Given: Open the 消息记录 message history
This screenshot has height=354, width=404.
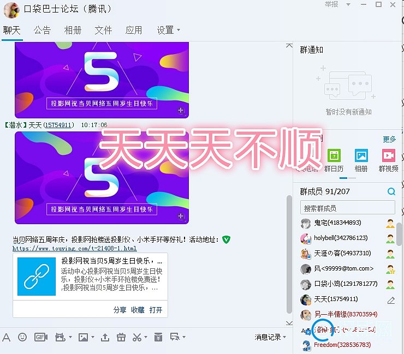Looking at the screenshot, I should (x=268, y=337).
